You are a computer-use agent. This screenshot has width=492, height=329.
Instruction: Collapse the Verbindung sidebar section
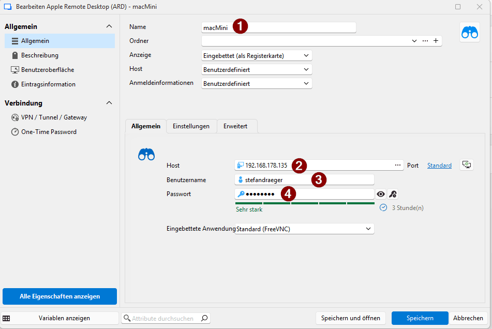click(109, 103)
